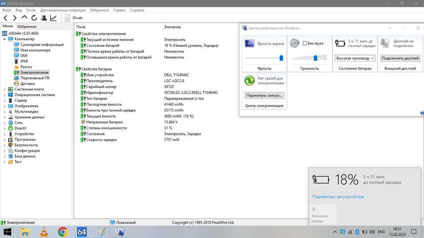The image size is (424, 238).
Task: Click the Поле column header
Action: pyautogui.click(x=81, y=27)
